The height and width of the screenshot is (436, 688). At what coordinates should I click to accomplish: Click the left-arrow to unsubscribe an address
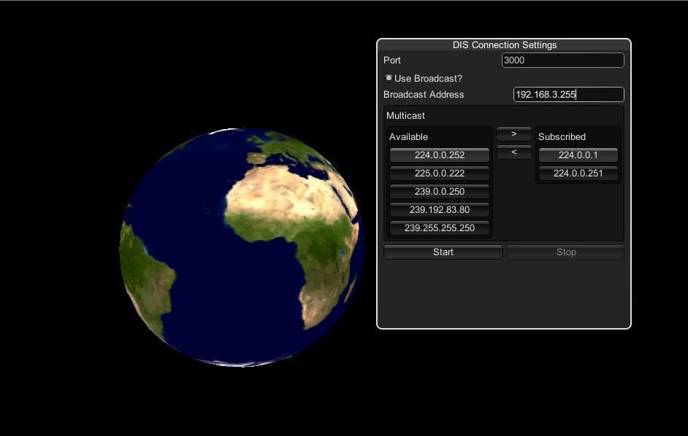pyautogui.click(x=513, y=151)
